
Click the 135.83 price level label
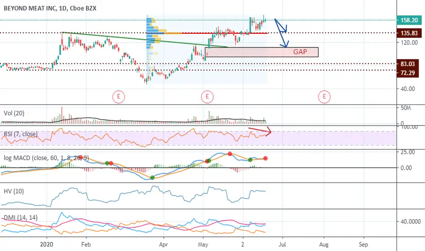coord(409,33)
